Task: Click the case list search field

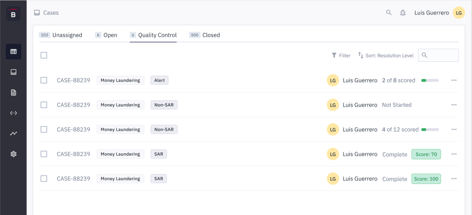Action: pyautogui.click(x=438, y=55)
